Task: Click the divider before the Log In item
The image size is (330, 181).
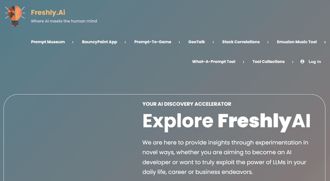Action: point(293,62)
